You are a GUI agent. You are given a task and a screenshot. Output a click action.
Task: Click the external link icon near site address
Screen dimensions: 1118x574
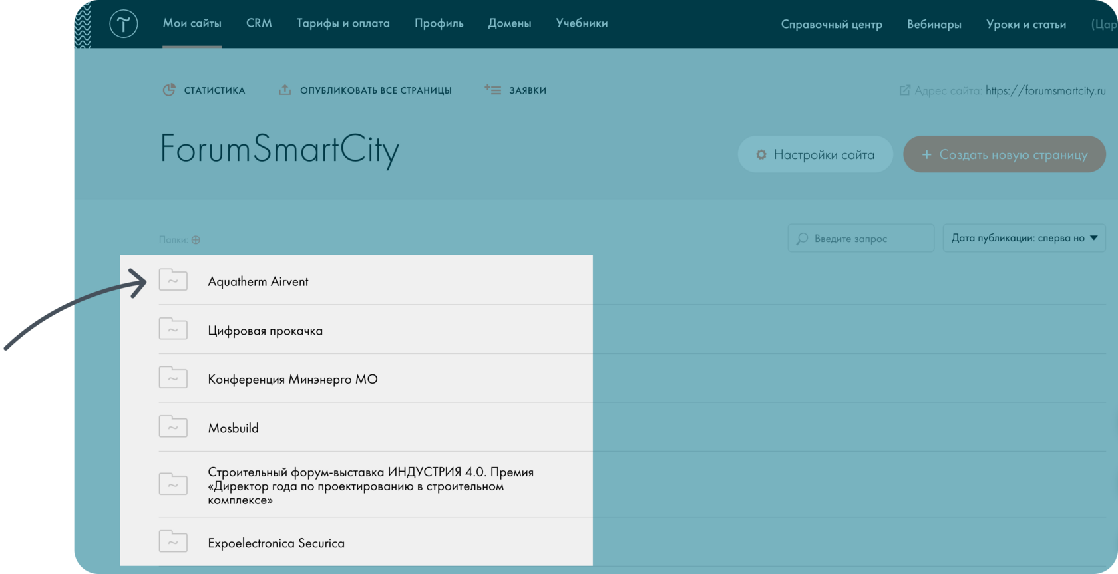coord(905,90)
